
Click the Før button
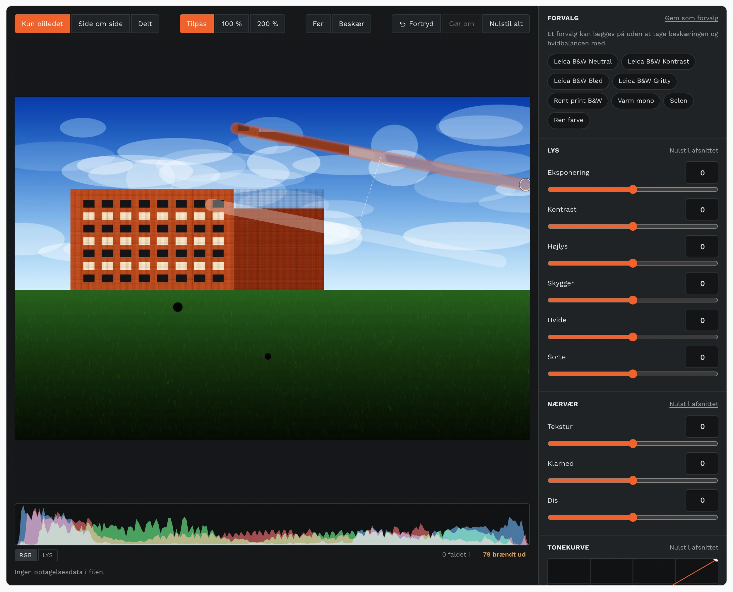click(x=318, y=24)
